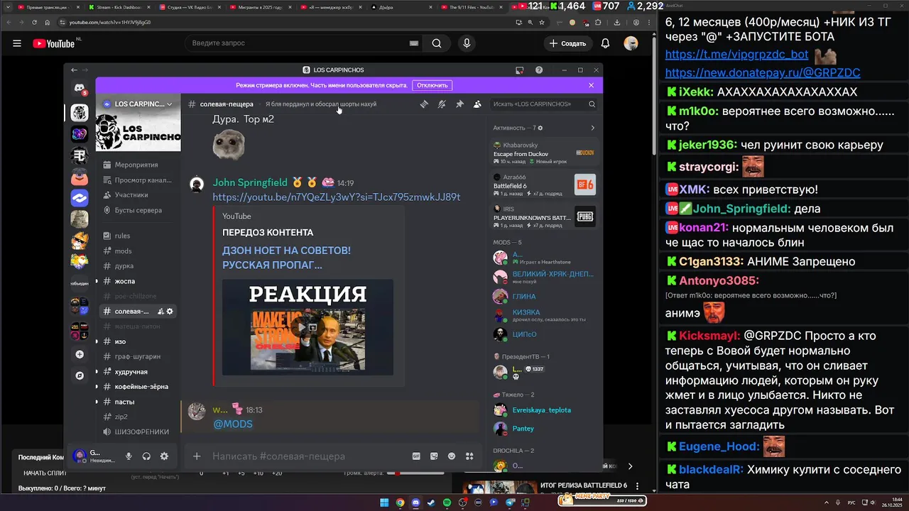The image size is (909, 511).
Task: Expand threads under жоспа channel
Action: pos(97,281)
